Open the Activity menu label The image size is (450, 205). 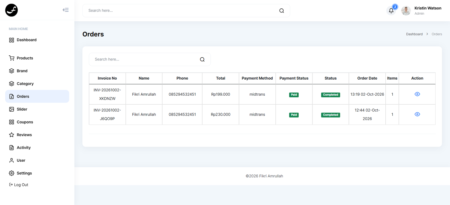[x=24, y=148]
